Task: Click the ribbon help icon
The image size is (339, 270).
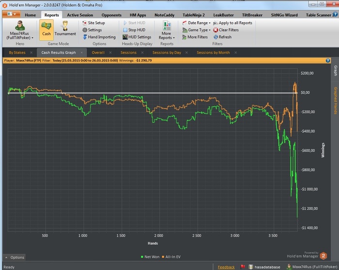Action: pos(335,14)
